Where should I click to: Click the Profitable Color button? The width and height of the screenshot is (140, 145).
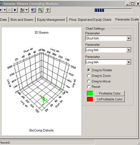tap(110, 94)
